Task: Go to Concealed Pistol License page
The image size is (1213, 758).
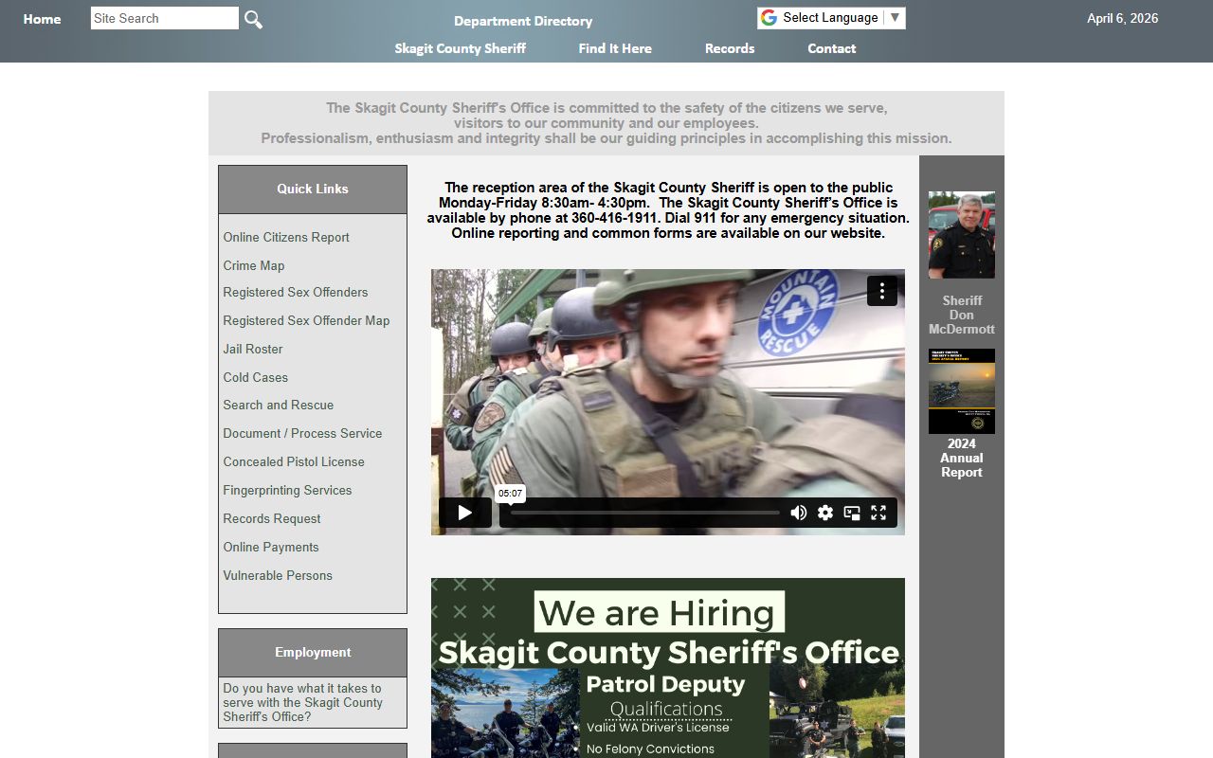Action: tap(294, 461)
